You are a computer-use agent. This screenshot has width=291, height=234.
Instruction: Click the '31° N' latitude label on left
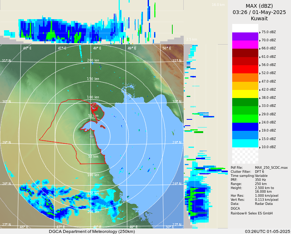click(6, 61)
